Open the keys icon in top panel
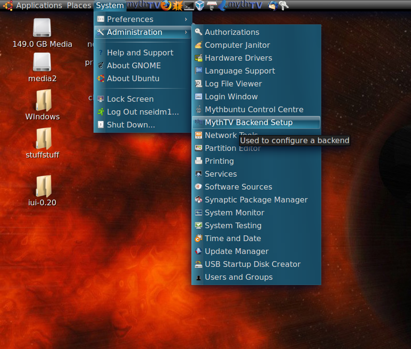The image size is (411, 349). (x=284, y=6)
